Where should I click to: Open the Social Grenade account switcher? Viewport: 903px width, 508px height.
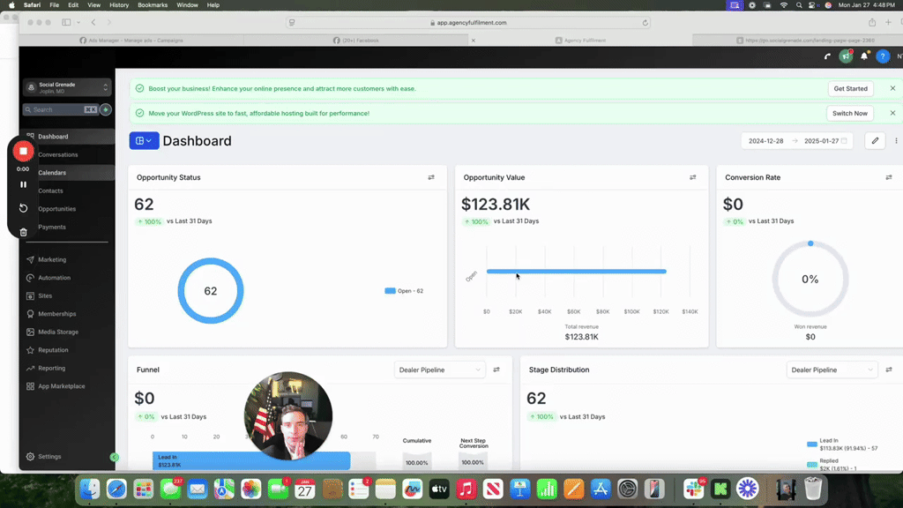point(67,87)
